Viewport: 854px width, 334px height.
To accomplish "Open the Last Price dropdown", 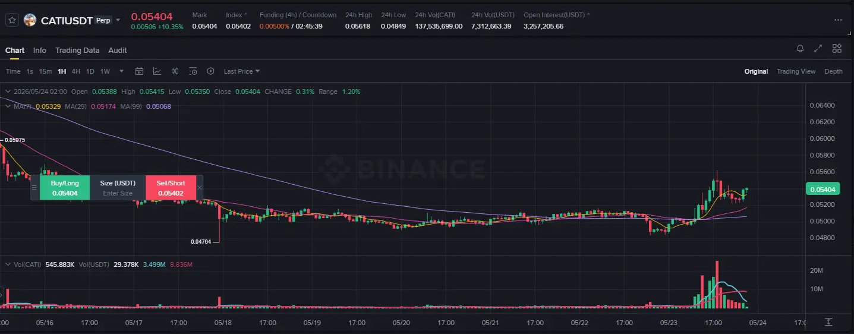I will [242, 71].
